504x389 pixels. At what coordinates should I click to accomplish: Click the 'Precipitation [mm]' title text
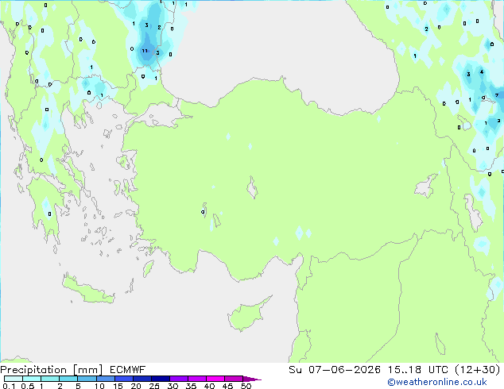(x=52, y=370)
